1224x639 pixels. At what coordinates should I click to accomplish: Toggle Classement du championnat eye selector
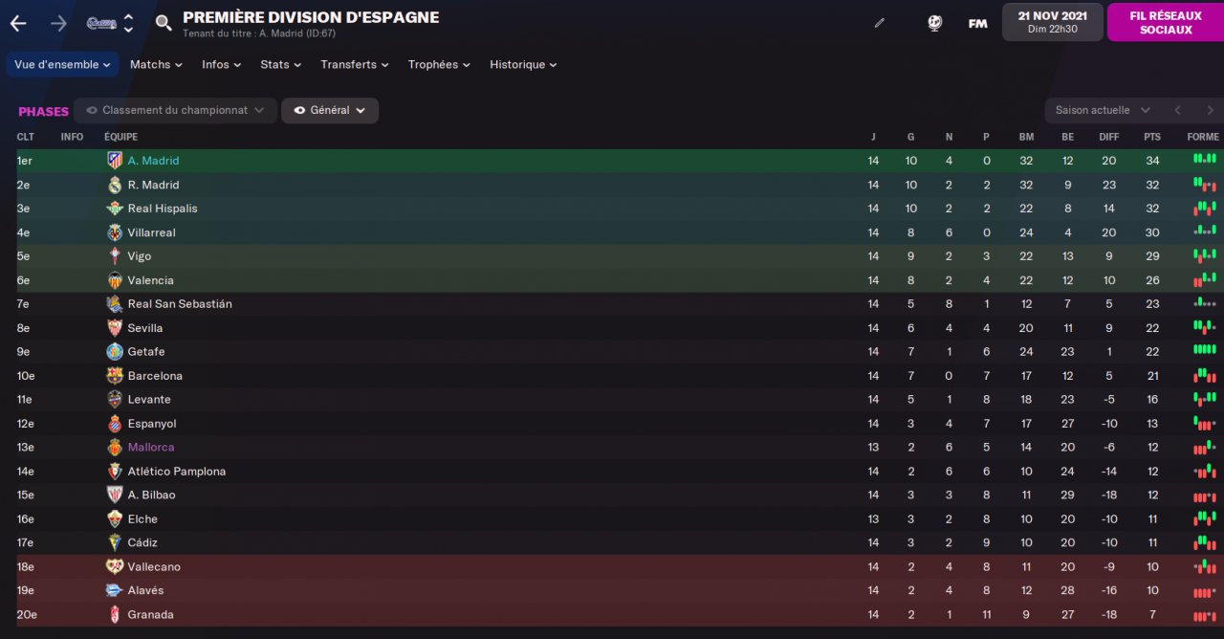click(175, 111)
